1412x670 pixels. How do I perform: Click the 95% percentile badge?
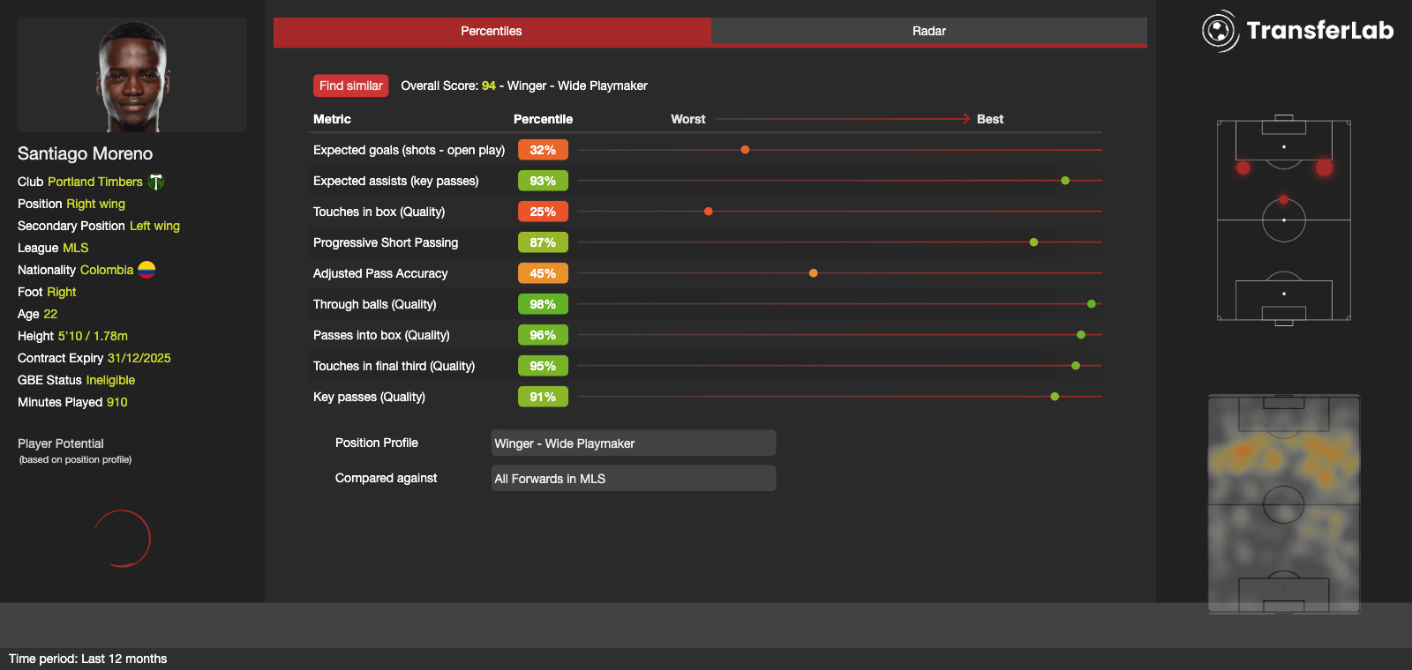(543, 366)
